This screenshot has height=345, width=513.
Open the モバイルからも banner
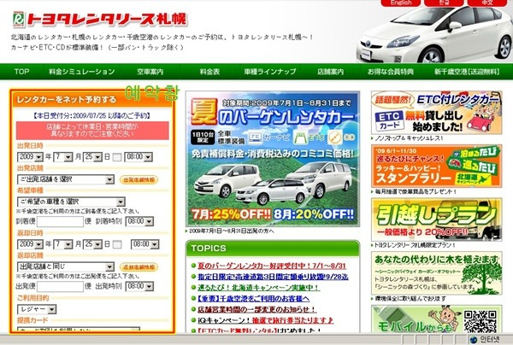click(436, 319)
